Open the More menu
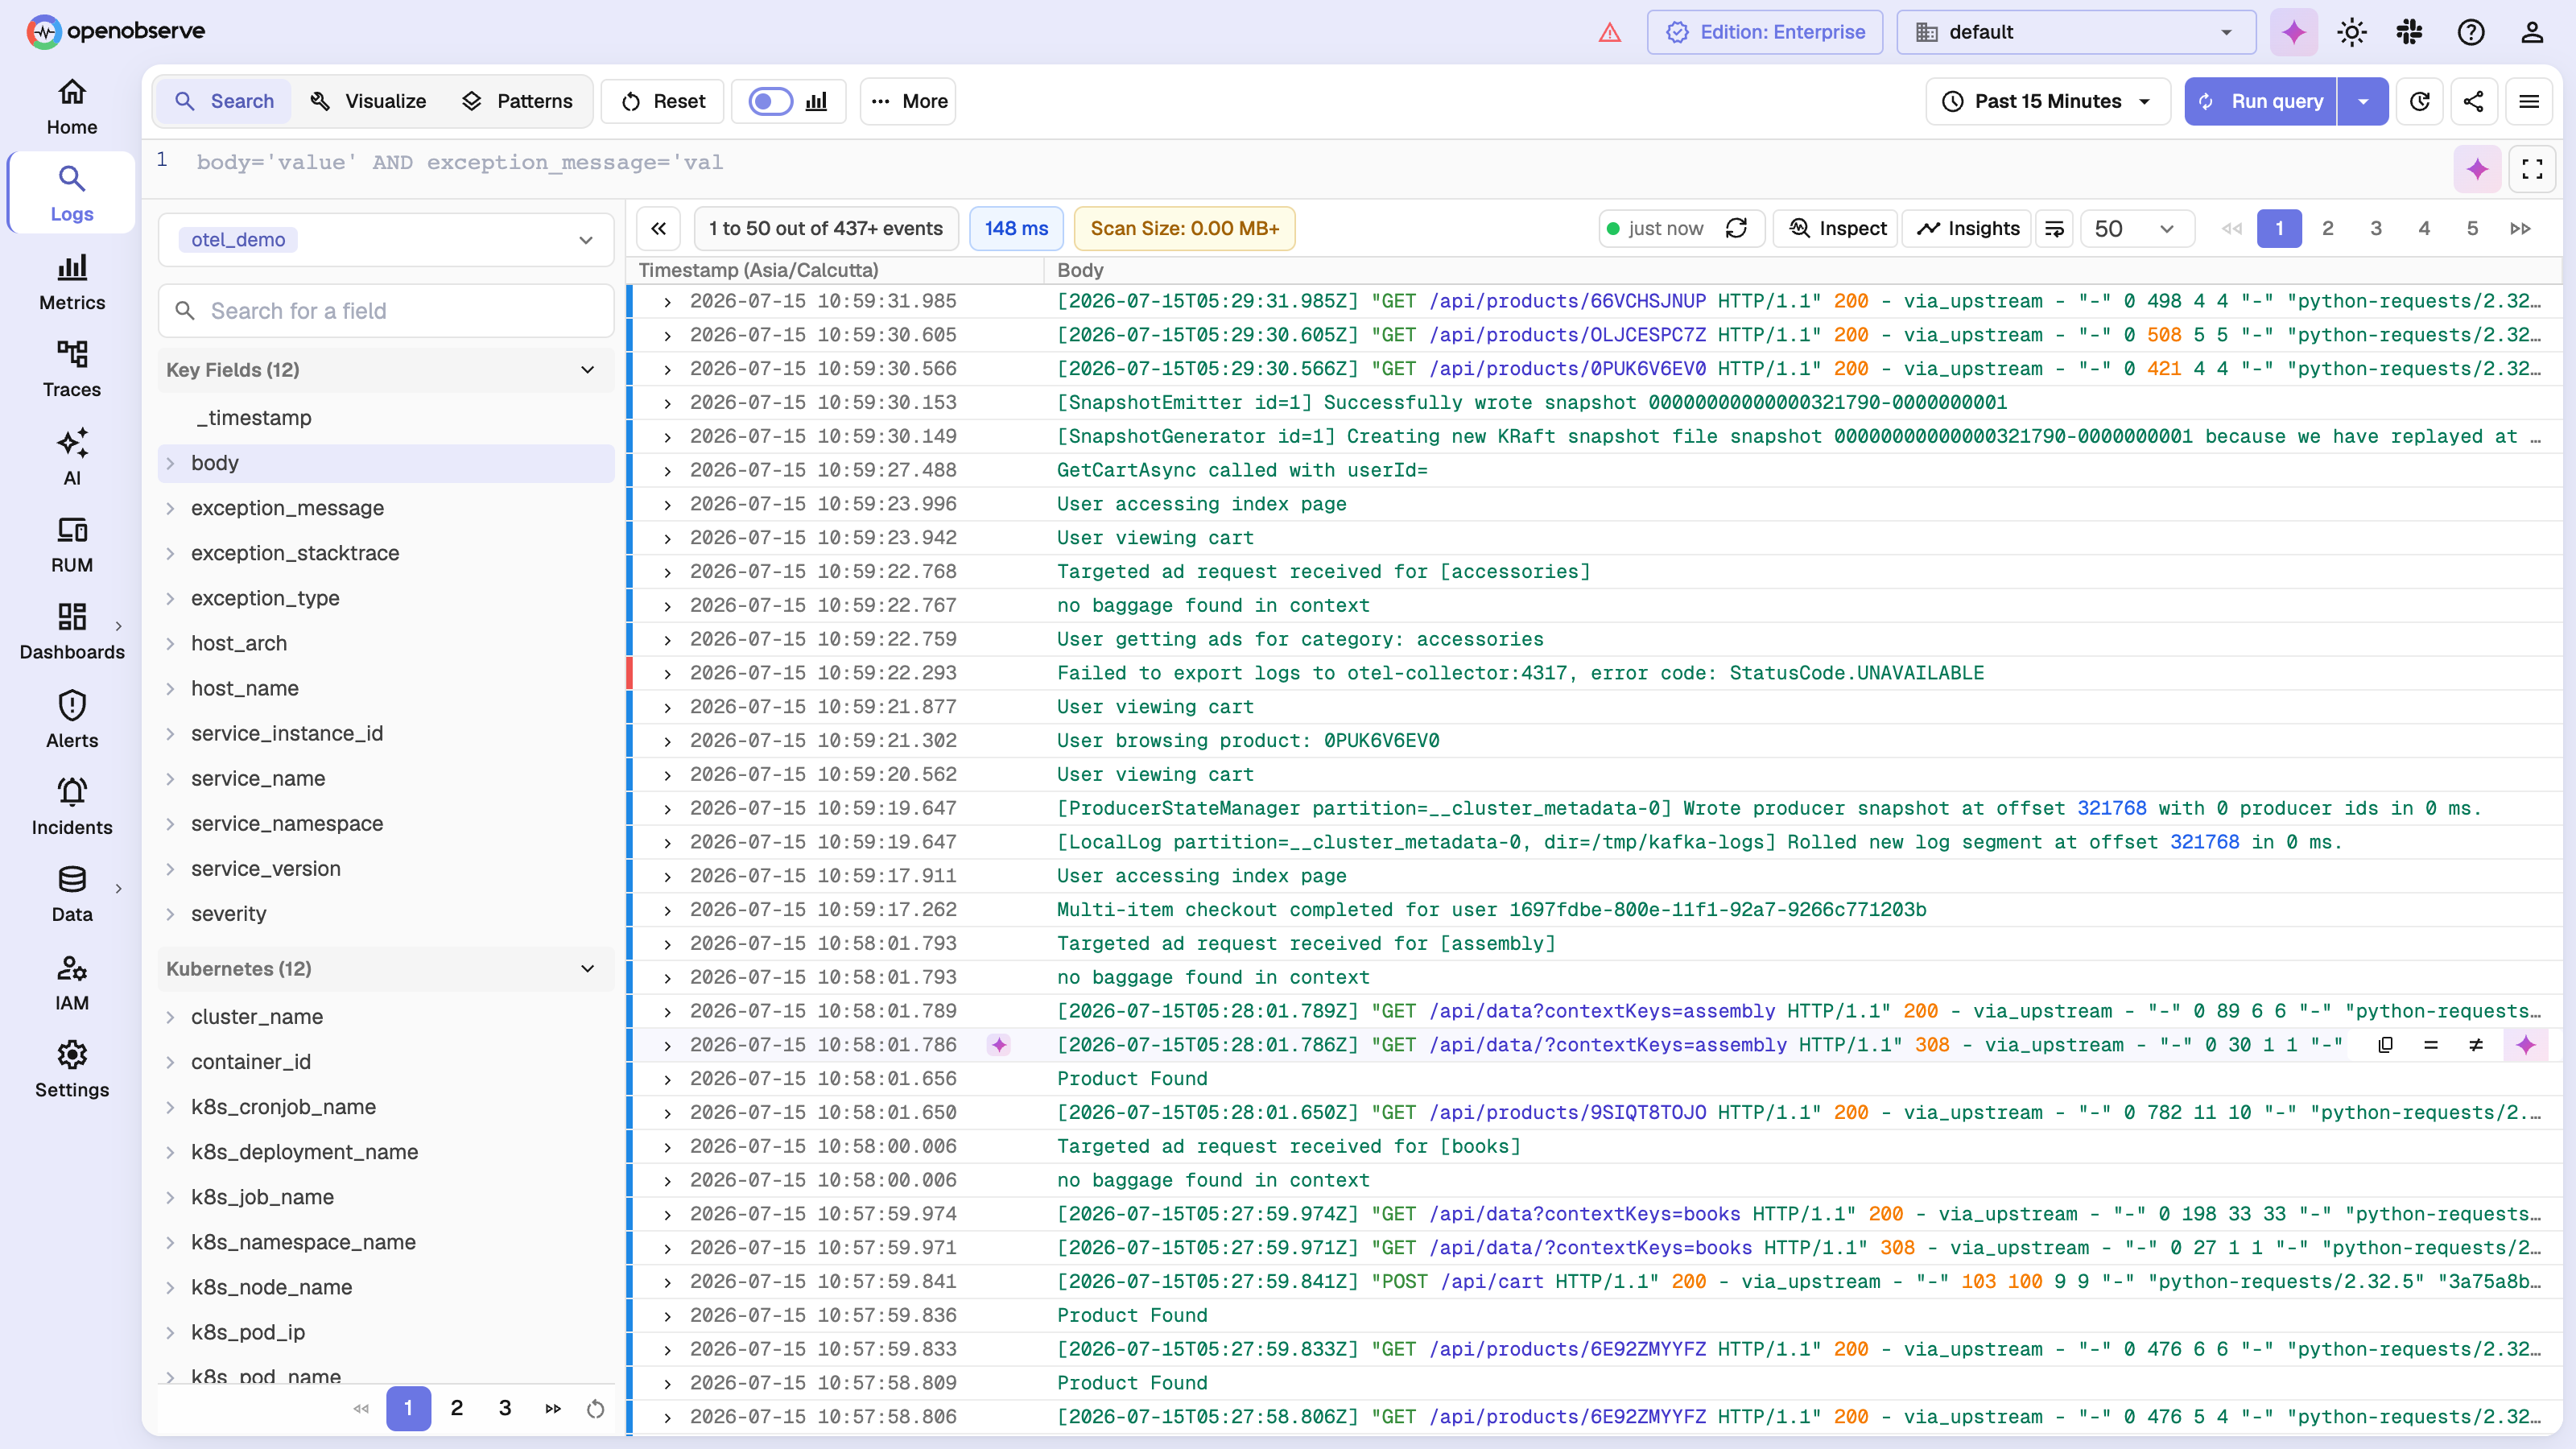2576x1449 pixels. point(908,101)
